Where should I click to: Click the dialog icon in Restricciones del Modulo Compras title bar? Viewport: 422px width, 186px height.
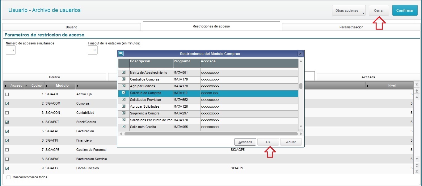point(121,53)
